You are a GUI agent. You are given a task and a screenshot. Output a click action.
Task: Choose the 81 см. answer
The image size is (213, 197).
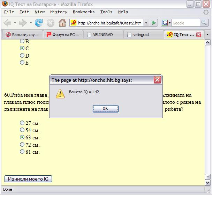[22, 152]
